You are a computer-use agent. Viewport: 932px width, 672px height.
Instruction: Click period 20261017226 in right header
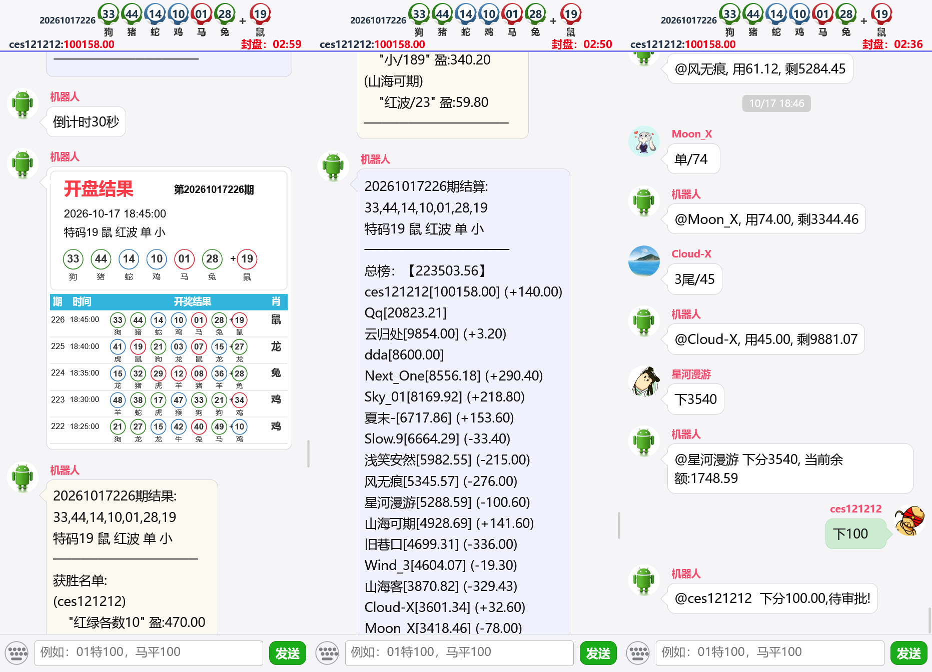click(689, 20)
